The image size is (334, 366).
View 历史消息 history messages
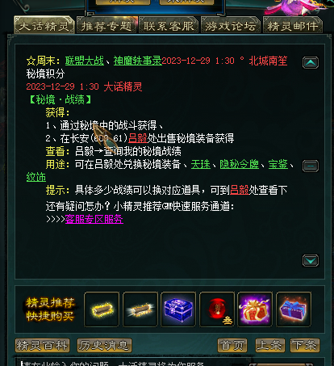click(104, 345)
